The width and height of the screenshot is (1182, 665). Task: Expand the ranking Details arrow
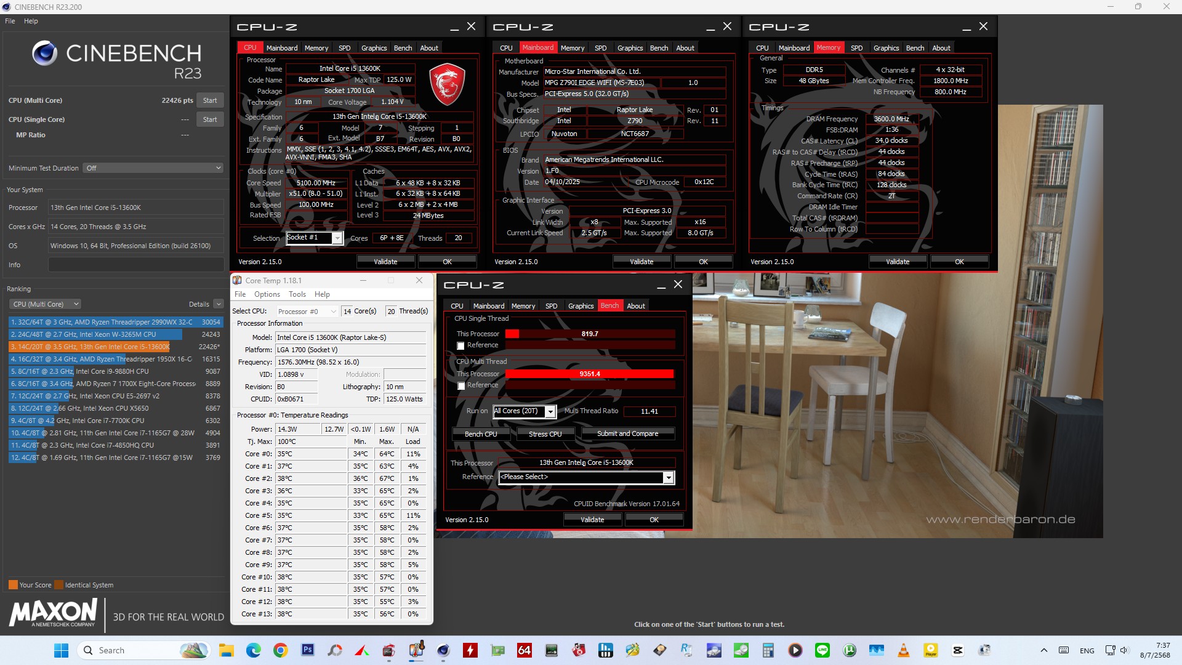[219, 304]
